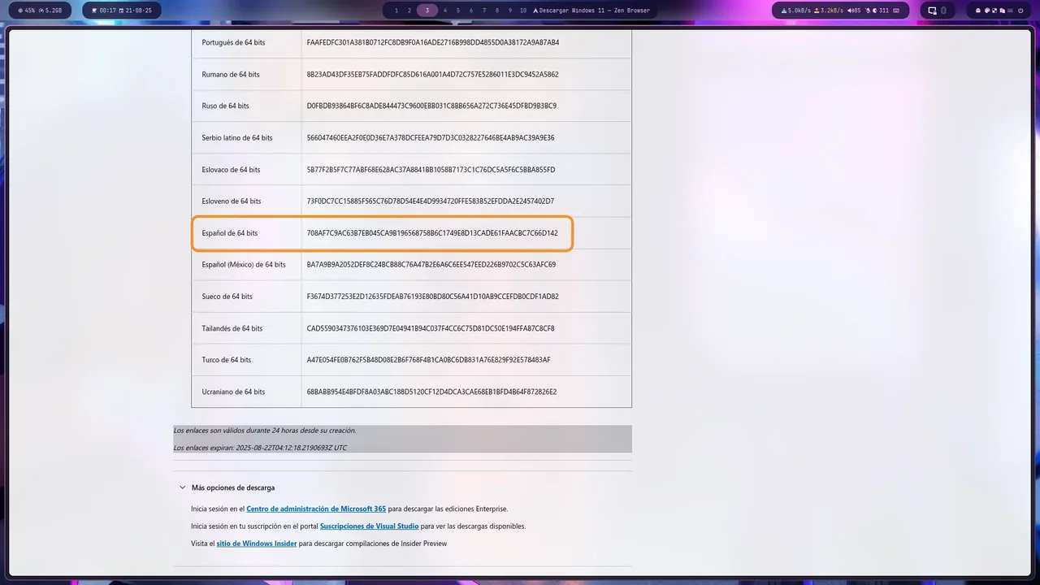The width and height of the screenshot is (1040, 585).
Task: Open sitio de Windows Insider link
Action: click(x=257, y=543)
